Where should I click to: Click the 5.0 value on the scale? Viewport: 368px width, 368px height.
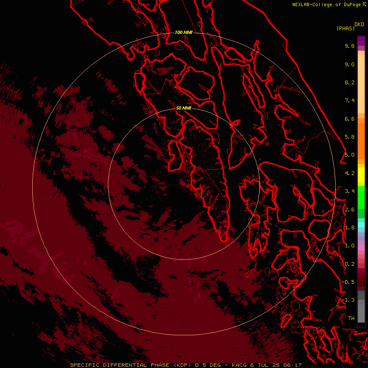350,155
